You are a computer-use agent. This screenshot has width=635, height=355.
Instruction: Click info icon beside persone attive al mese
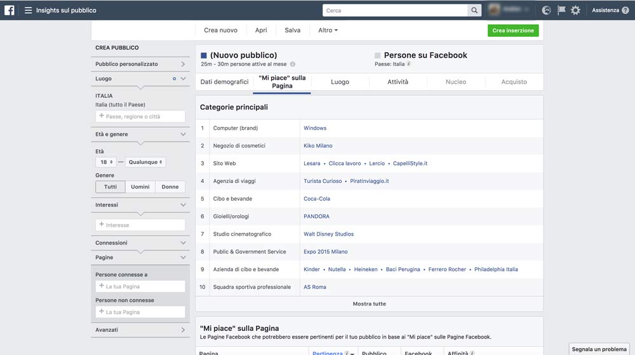point(292,64)
